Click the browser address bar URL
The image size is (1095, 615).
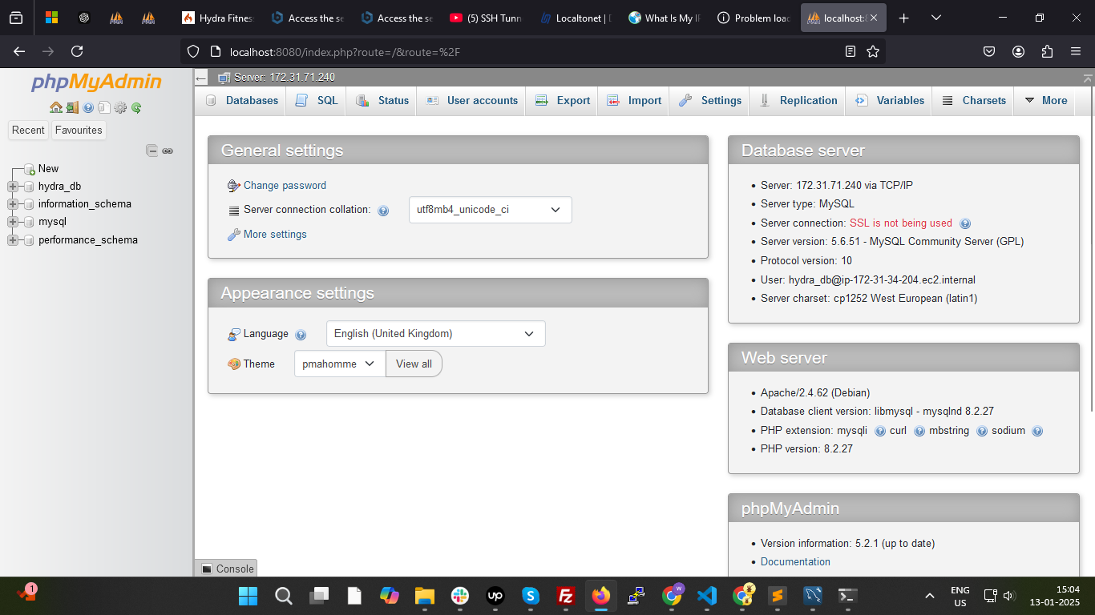click(x=345, y=52)
